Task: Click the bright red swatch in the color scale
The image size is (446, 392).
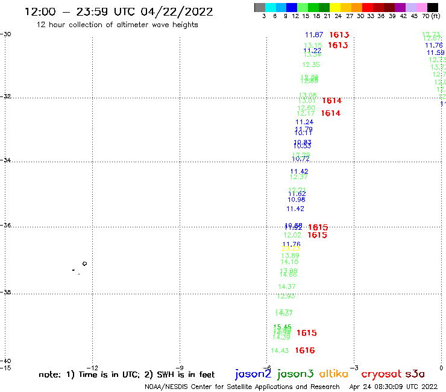Action: point(367,7)
